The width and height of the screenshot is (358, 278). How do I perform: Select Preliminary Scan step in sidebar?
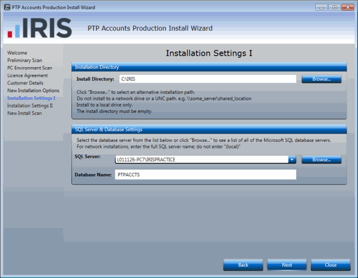tap(24, 60)
